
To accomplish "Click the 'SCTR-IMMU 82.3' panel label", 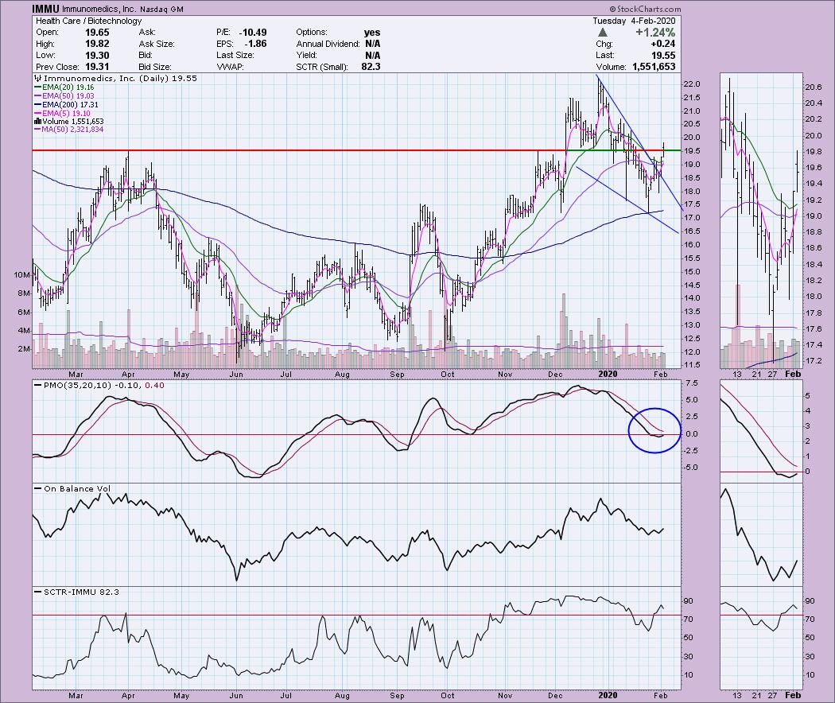I will [x=81, y=592].
